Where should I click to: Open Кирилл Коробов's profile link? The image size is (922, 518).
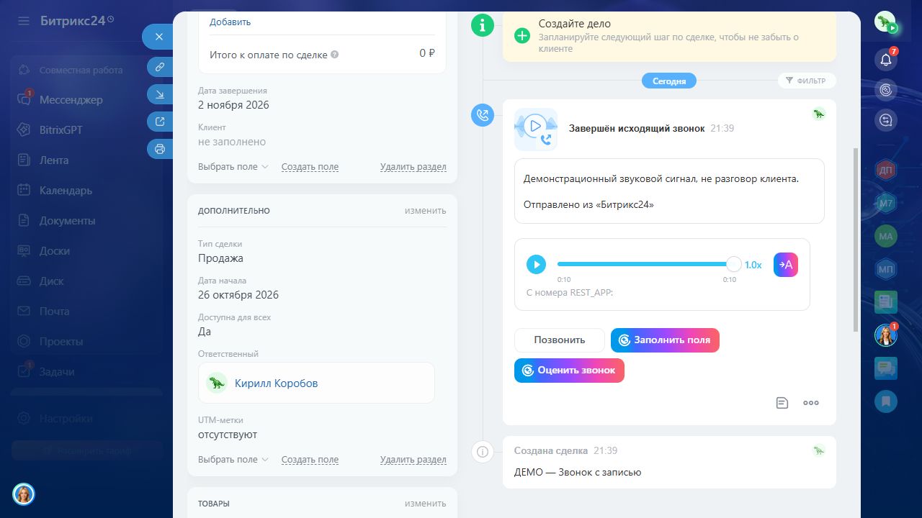click(276, 383)
